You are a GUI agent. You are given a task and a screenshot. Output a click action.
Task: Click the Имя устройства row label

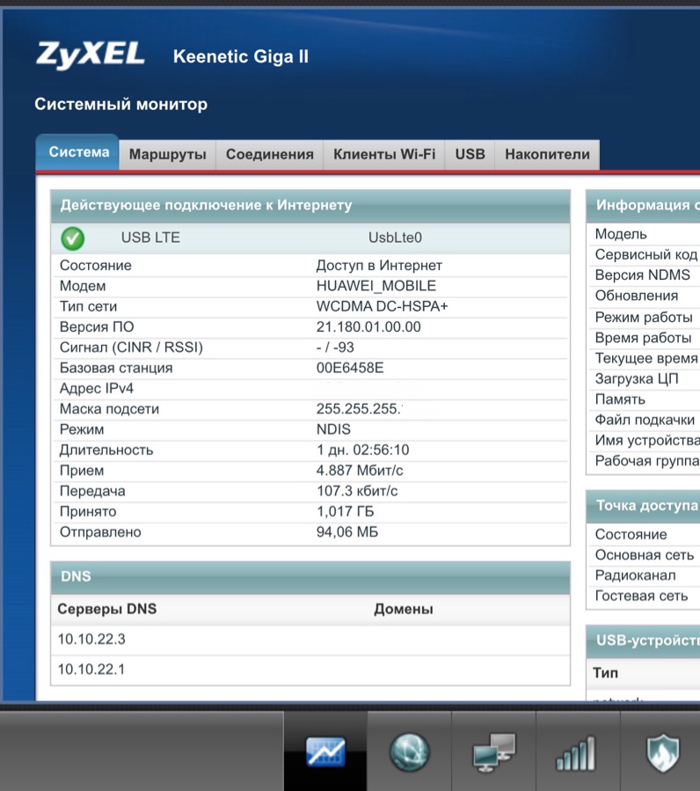coord(647,441)
